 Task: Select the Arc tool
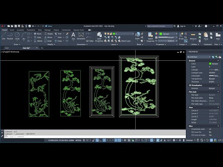click(x=24, y=36)
